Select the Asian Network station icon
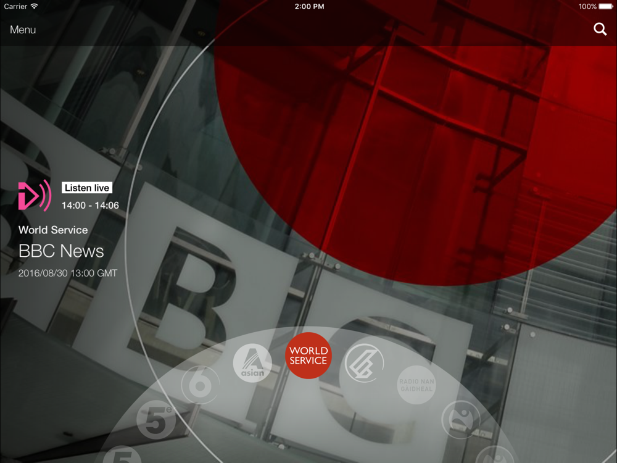Image resolution: width=617 pixels, height=463 pixels. 252,363
